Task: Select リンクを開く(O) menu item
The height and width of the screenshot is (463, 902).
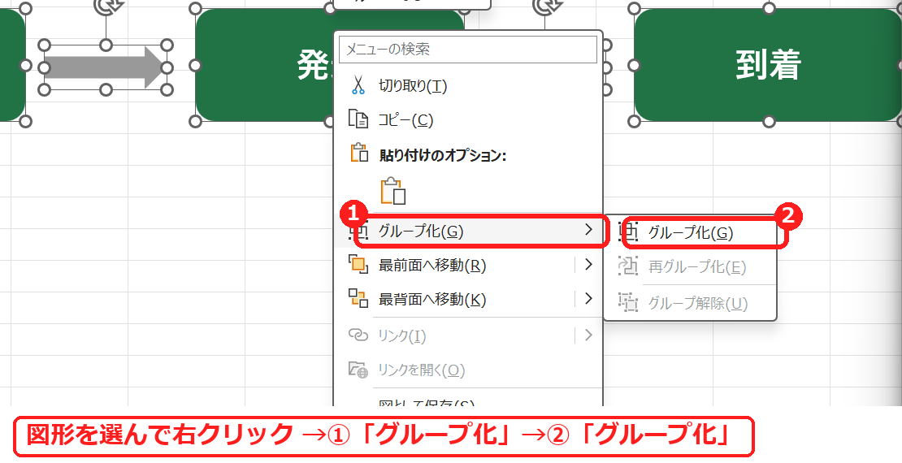Action: [x=468, y=370]
